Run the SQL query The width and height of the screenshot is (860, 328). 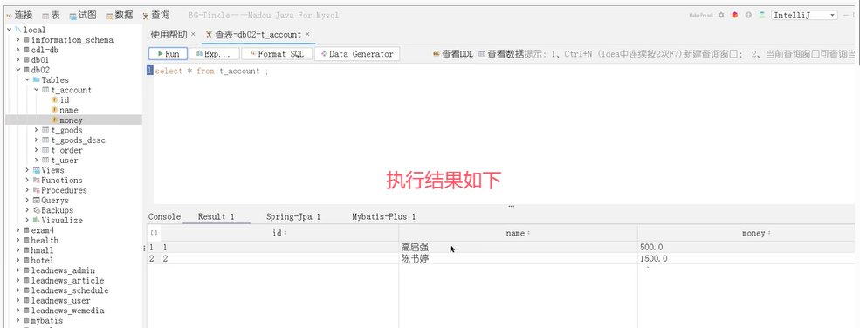pos(168,54)
